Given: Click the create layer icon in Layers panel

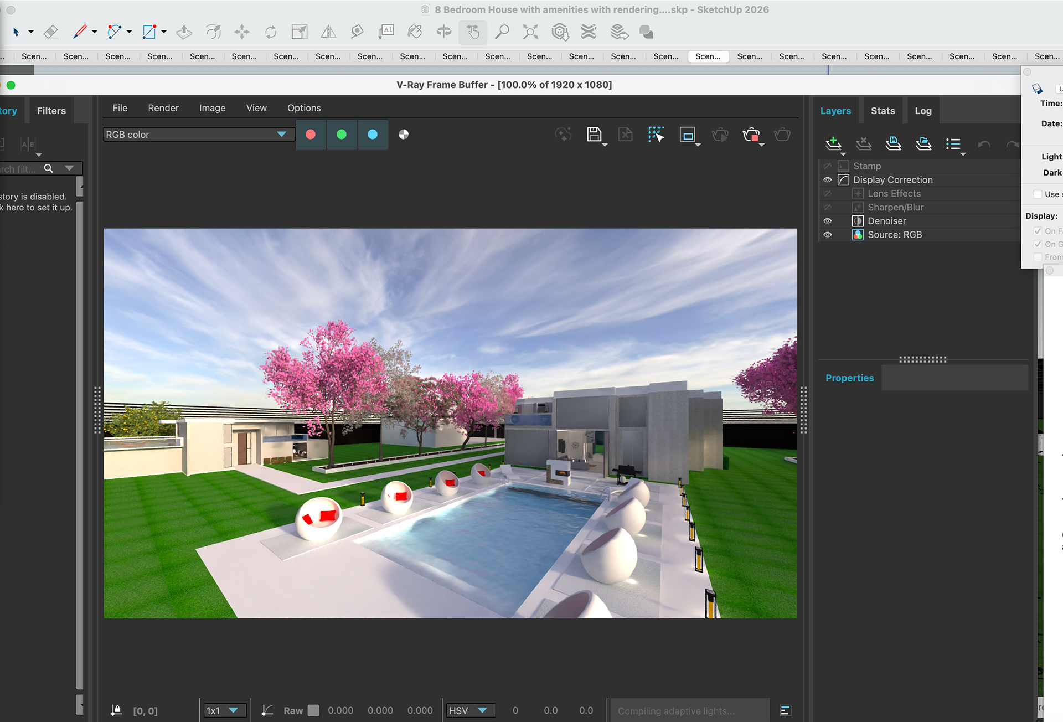Looking at the screenshot, I should coord(833,144).
